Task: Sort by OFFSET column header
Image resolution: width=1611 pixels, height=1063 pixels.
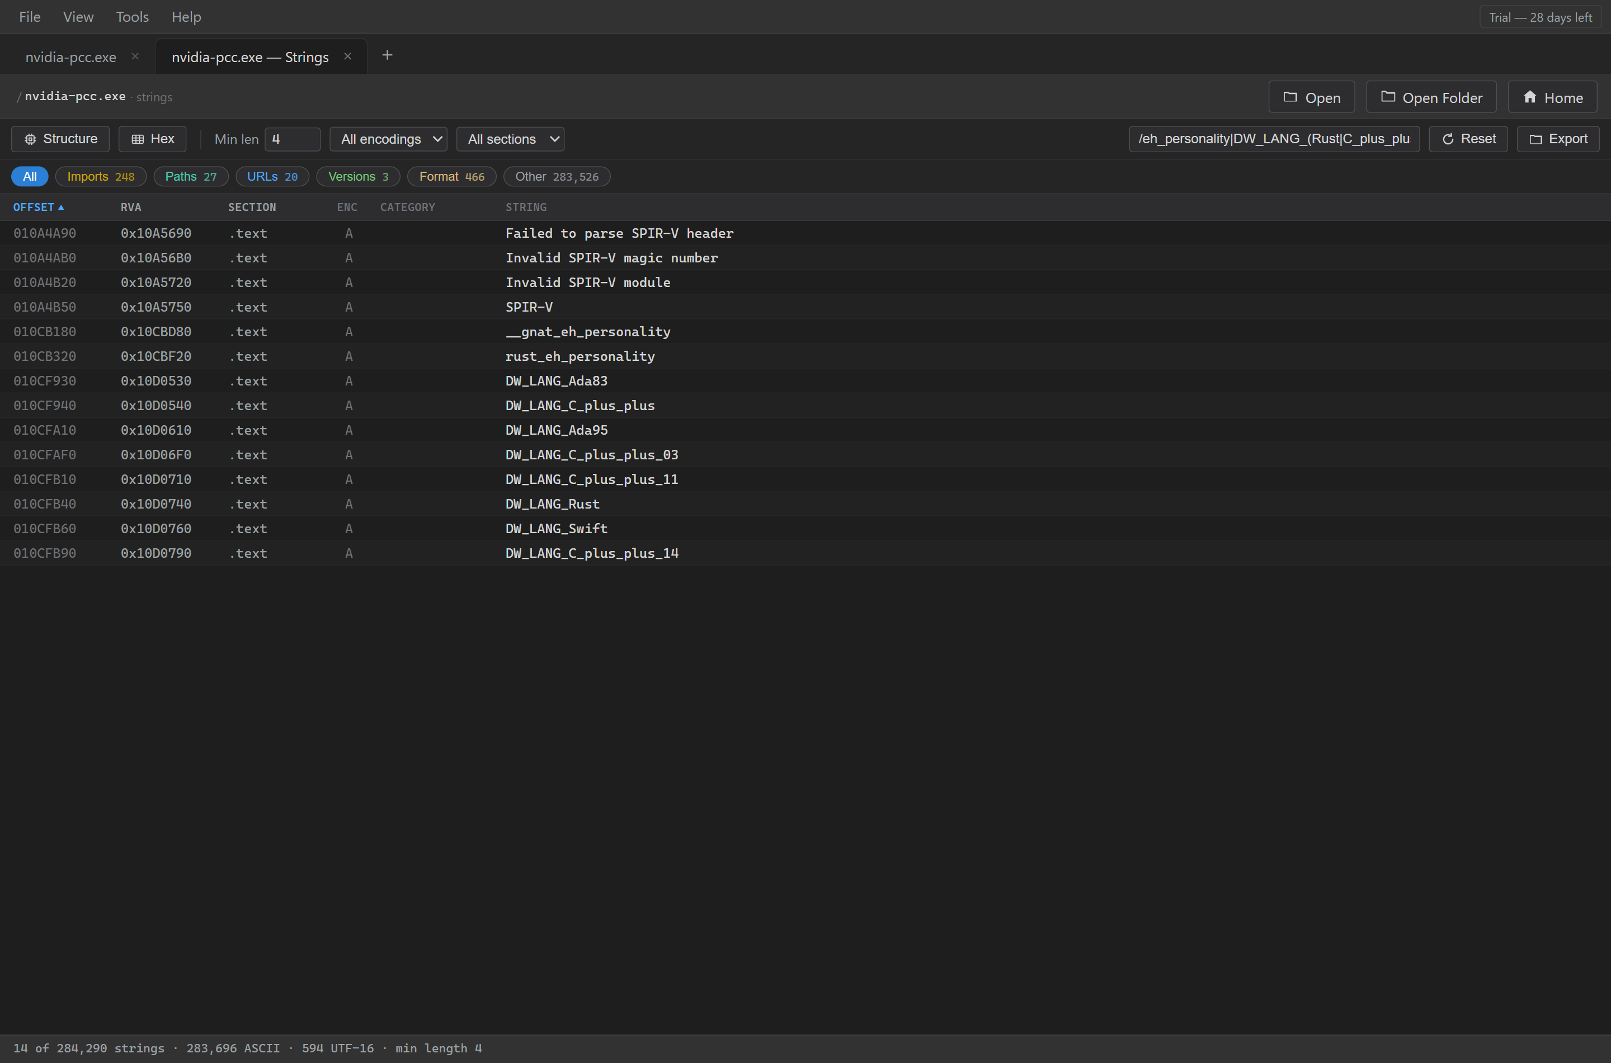Action: point(39,208)
